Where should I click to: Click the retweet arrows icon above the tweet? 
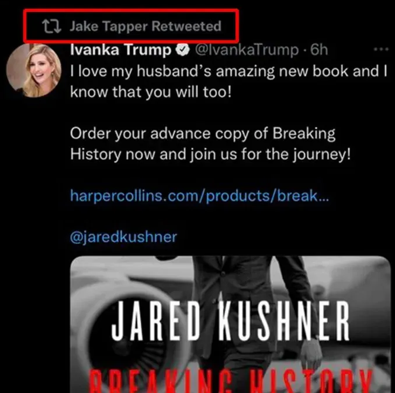[51, 26]
